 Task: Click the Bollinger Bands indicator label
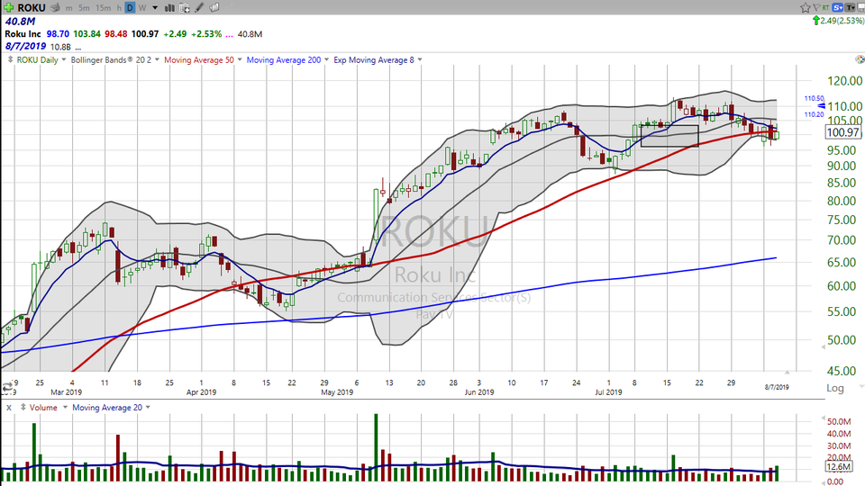pos(117,60)
